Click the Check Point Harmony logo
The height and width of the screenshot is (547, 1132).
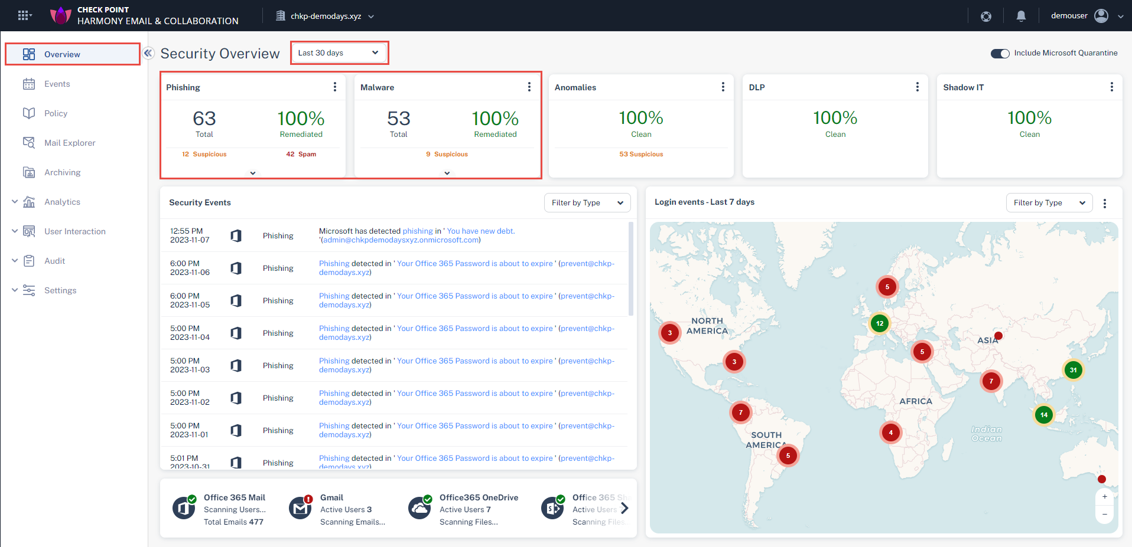(60, 16)
